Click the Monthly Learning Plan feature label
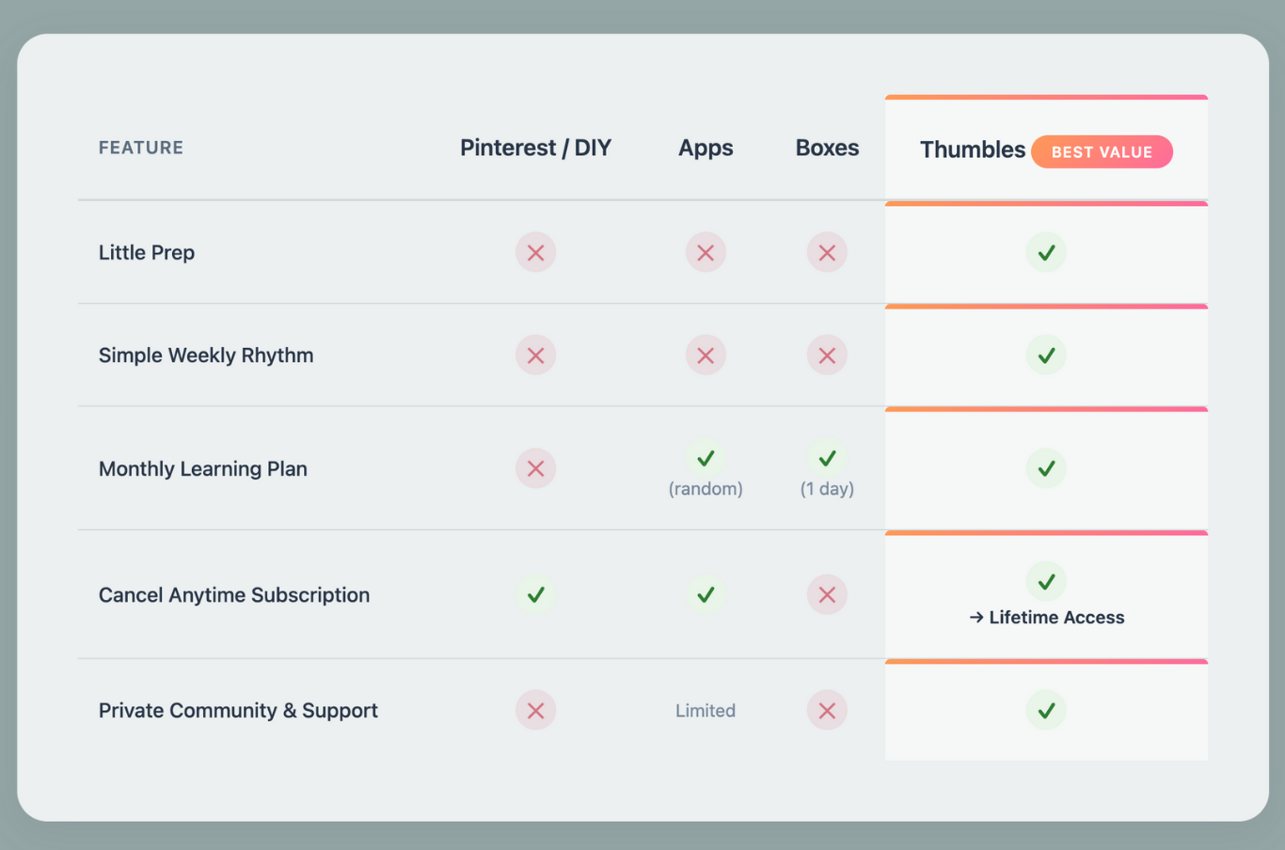Image resolution: width=1285 pixels, height=850 pixels. click(x=203, y=469)
